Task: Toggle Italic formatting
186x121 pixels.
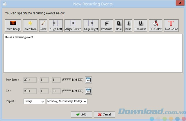Action: [128, 25]
